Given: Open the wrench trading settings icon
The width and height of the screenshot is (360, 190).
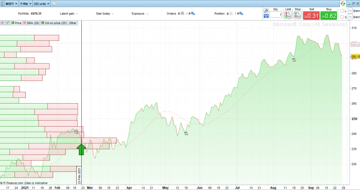Looking at the screenshot, I should pyautogui.click(x=266, y=11).
